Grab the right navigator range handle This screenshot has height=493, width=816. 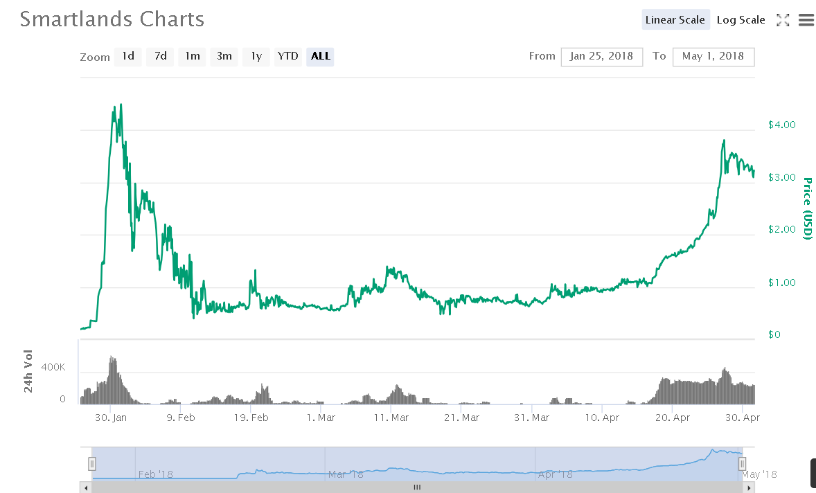coord(742,463)
